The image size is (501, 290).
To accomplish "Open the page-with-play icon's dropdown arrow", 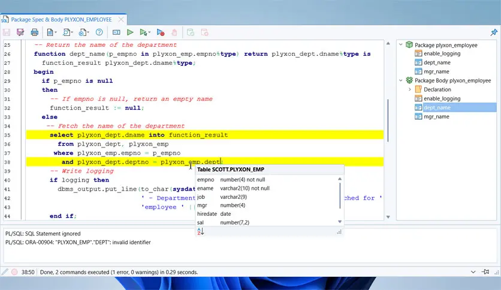I will click(x=88, y=32).
